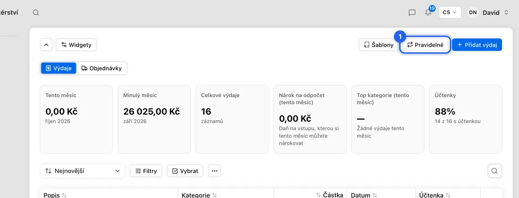The height and width of the screenshot is (198, 519).
Task: Click the Nárok na odpočet card
Action: (310, 119)
